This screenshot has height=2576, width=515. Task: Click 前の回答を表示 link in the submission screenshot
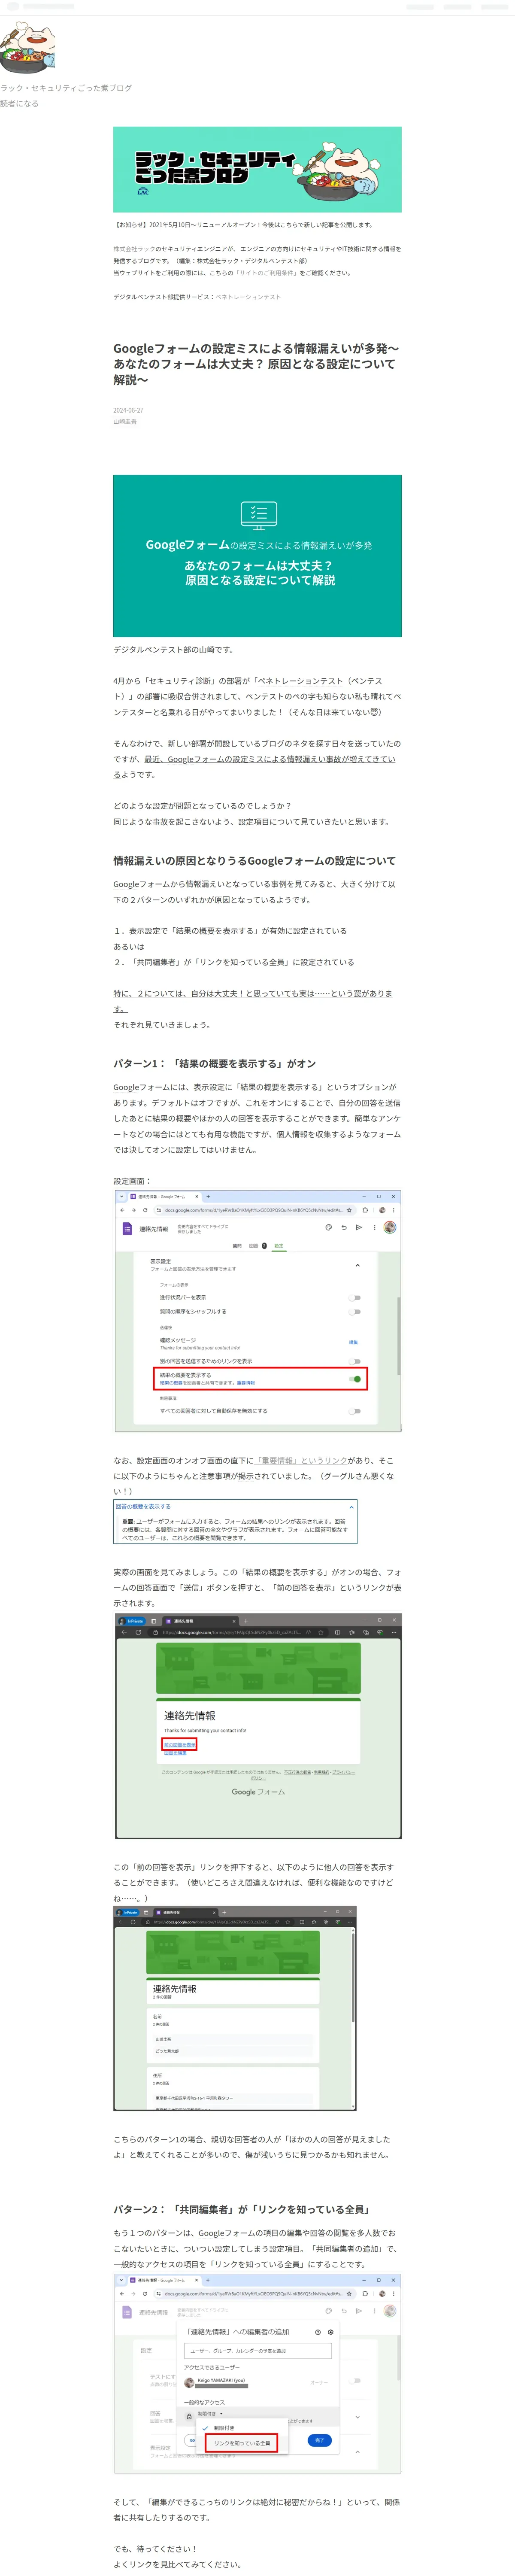(180, 1745)
